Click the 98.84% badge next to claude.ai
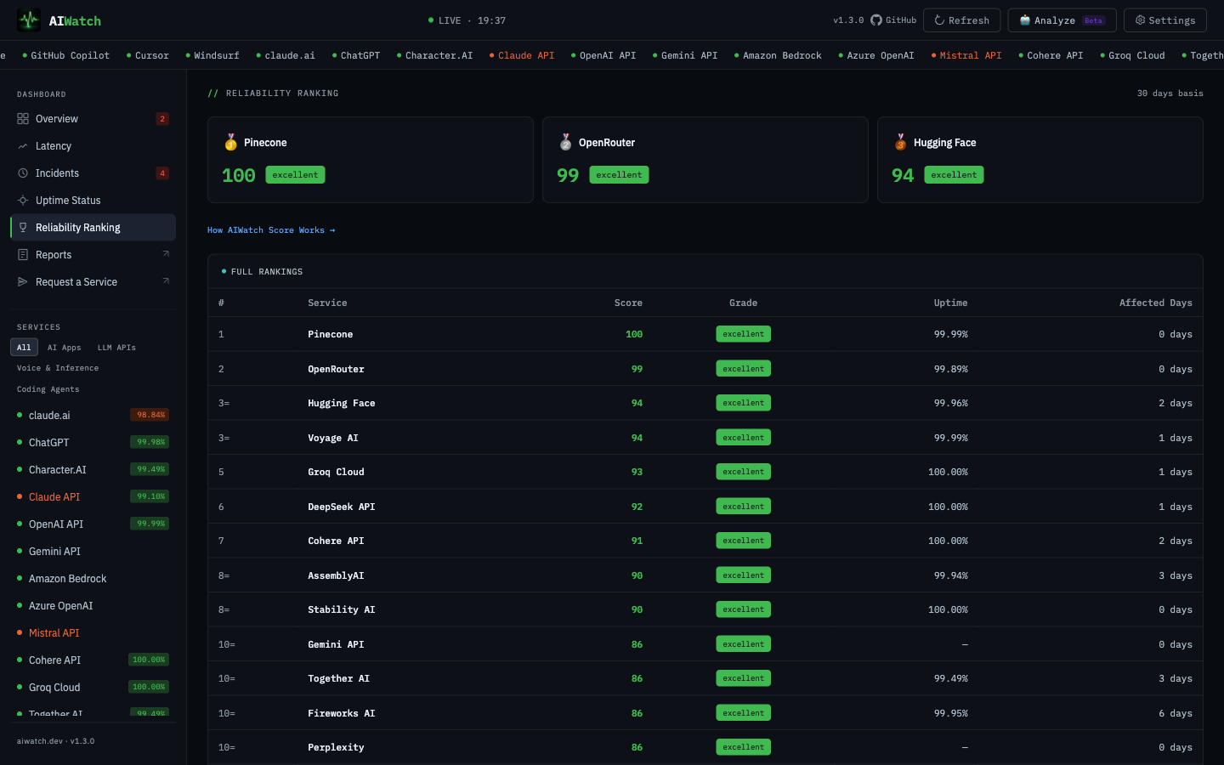 tap(150, 415)
